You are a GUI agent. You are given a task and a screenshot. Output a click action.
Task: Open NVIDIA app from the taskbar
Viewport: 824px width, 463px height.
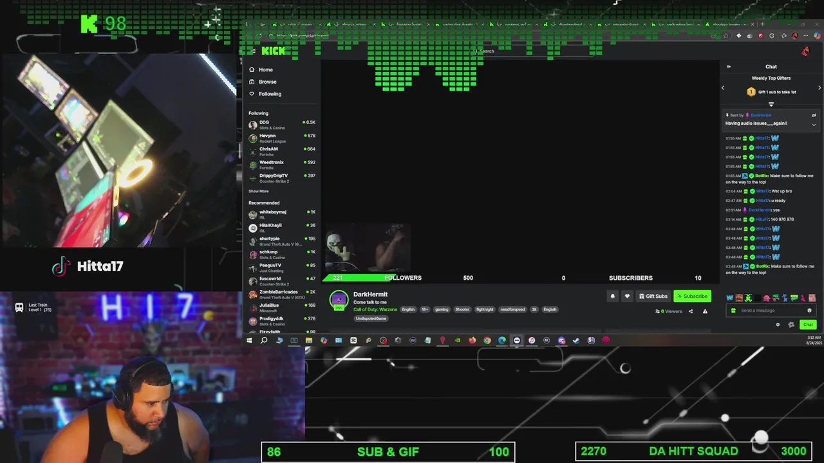tap(458, 340)
